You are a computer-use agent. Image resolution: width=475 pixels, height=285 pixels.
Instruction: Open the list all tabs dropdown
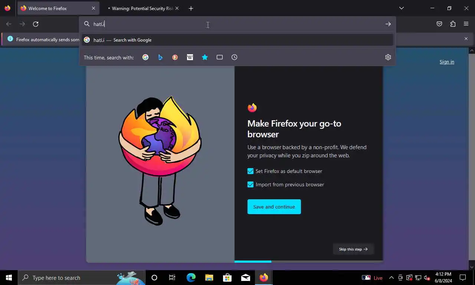pos(401,8)
